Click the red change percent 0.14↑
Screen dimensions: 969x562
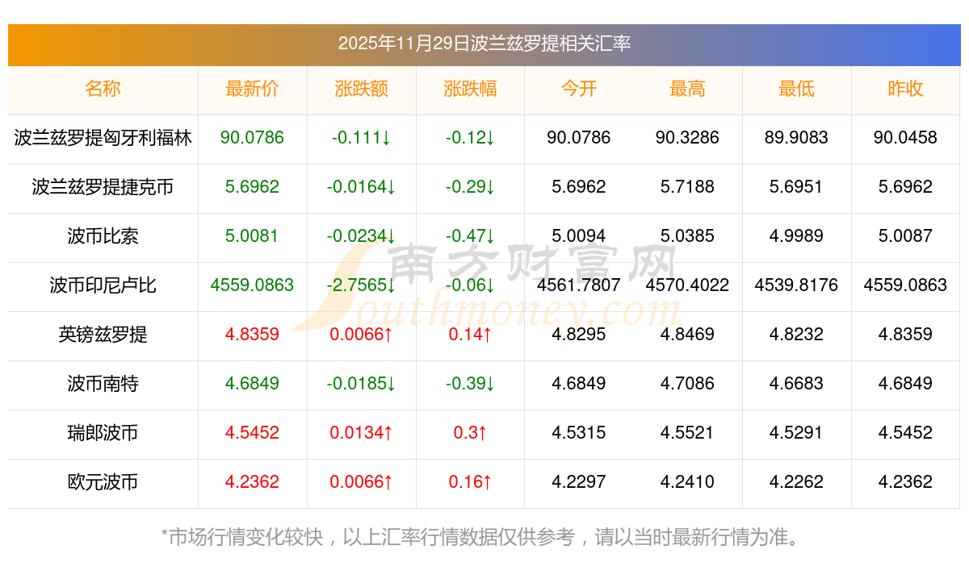[470, 335]
